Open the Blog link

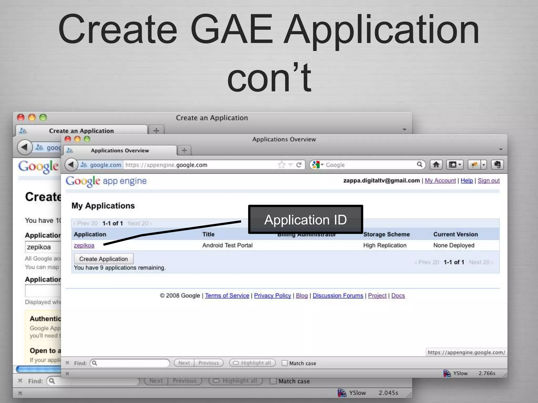tap(302, 295)
